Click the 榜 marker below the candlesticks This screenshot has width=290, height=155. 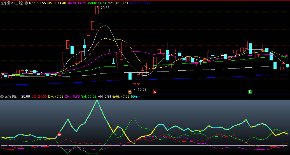tap(130, 92)
